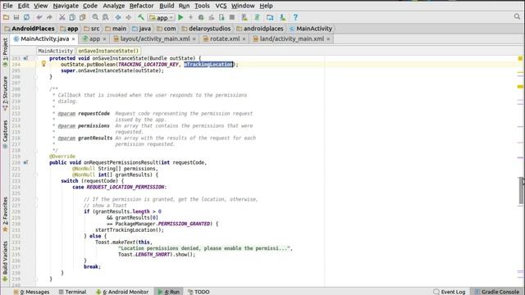This screenshot has width=525, height=295.
Task: Close the rotate.xml tab
Action: coord(244,39)
